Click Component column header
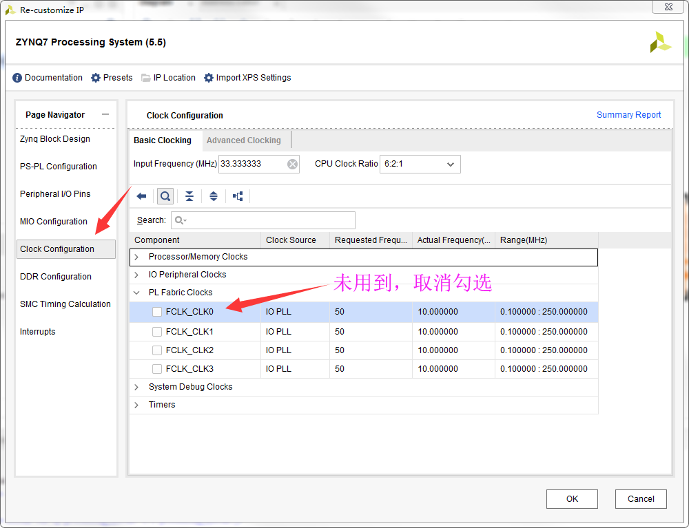This screenshot has height=528, width=689. [195, 240]
